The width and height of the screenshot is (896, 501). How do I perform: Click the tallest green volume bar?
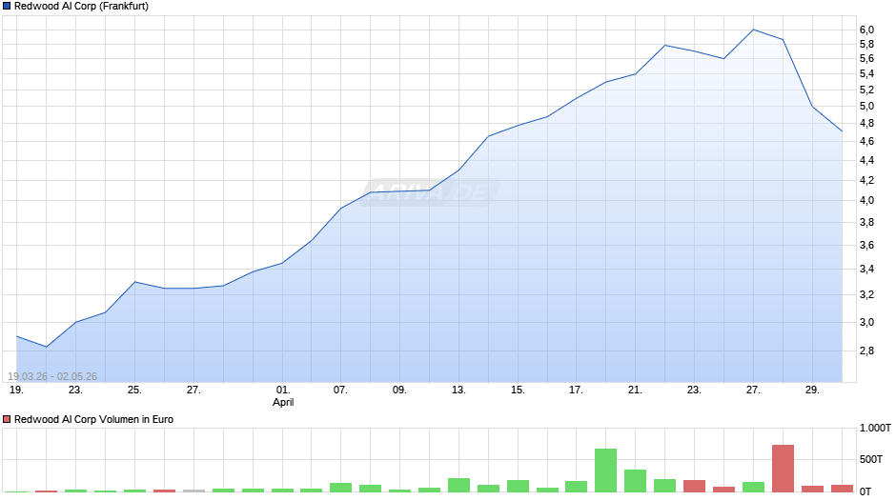point(605,471)
